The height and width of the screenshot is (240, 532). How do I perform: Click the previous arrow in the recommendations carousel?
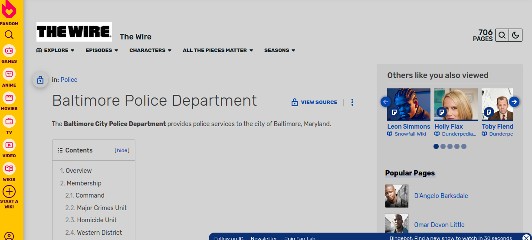pyautogui.click(x=386, y=102)
